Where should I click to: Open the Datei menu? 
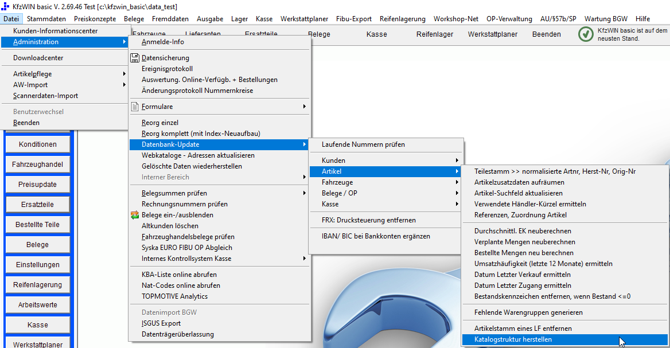tap(11, 19)
